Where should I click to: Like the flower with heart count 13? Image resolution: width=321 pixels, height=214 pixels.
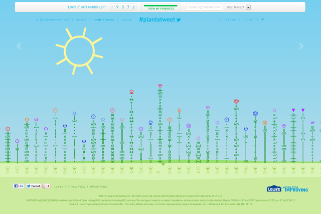pyautogui.click(x=84, y=168)
